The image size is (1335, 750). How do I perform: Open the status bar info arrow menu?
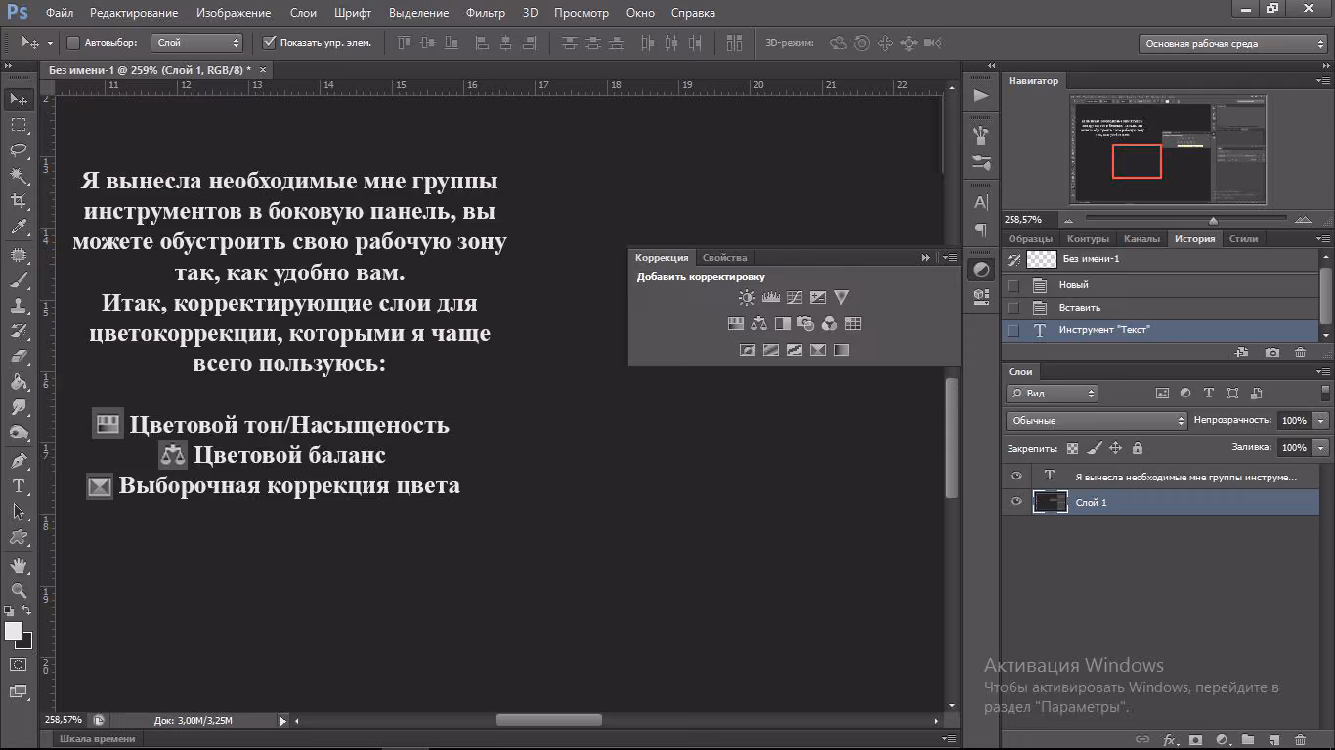[x=283, y=721]
